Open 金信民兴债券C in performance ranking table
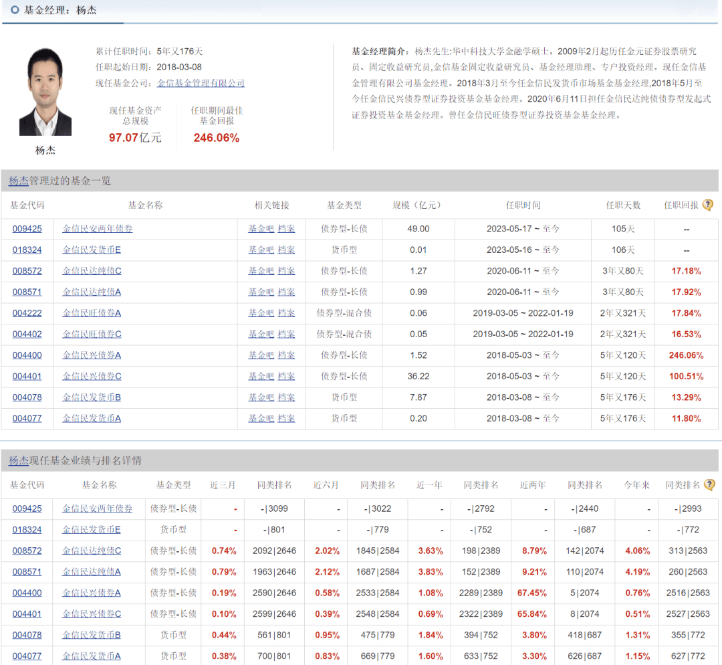 click(x=92, y=614)
